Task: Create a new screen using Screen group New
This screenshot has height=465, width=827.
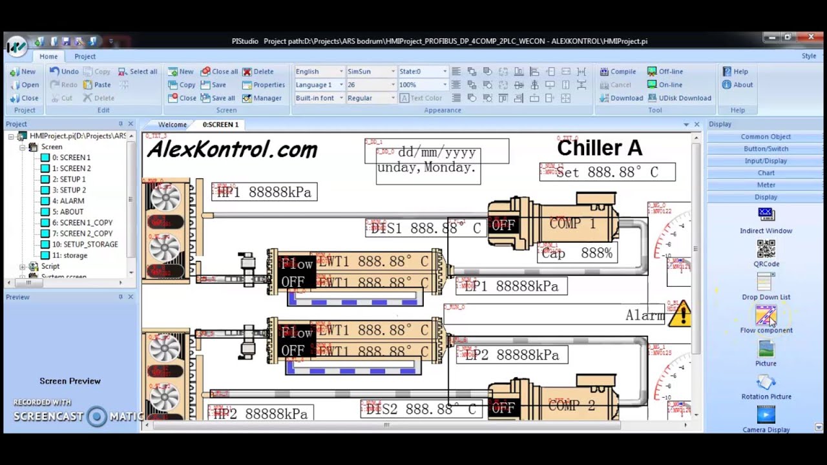Action: (x=180, y=72)
